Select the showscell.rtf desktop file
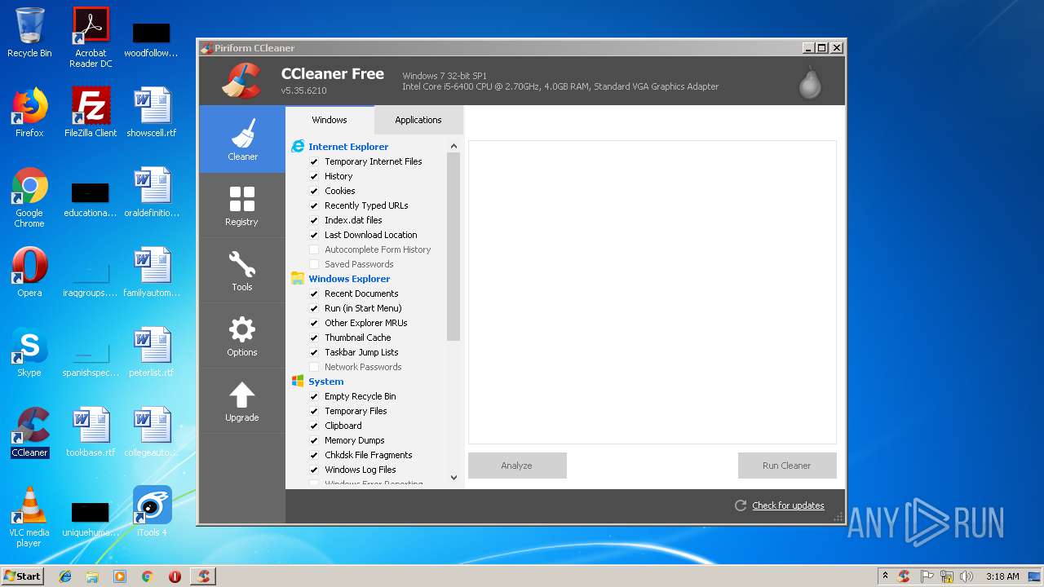The height and width of the screenshot is (587, 1044). [x=152, y=113]
